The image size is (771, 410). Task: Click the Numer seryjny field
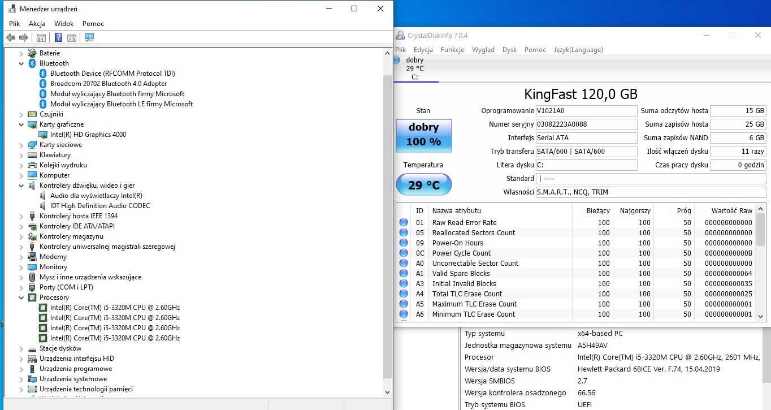[586, 124]
